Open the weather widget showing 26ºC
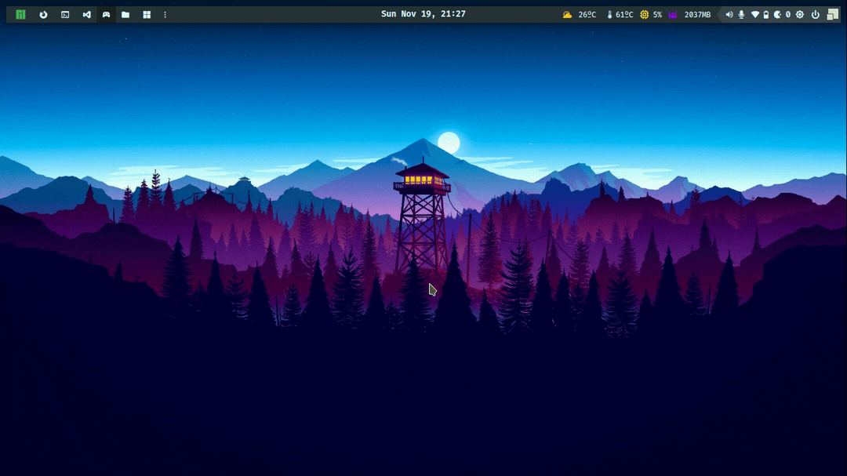847x476 pixels. [x=579, y=15]
